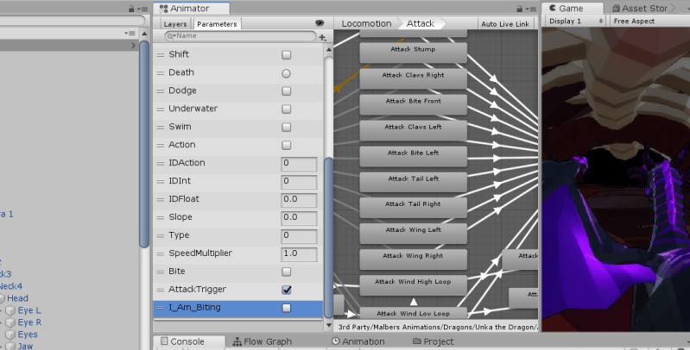Click the reorder handle beside Bite parameter
The image size is (690, 350).
[x=160, y=272]
